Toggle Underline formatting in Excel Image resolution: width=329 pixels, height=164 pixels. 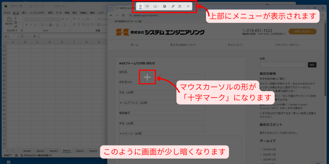[35, 25]
